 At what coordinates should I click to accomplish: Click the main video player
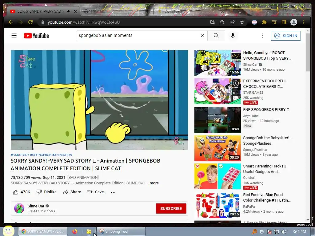99,100
